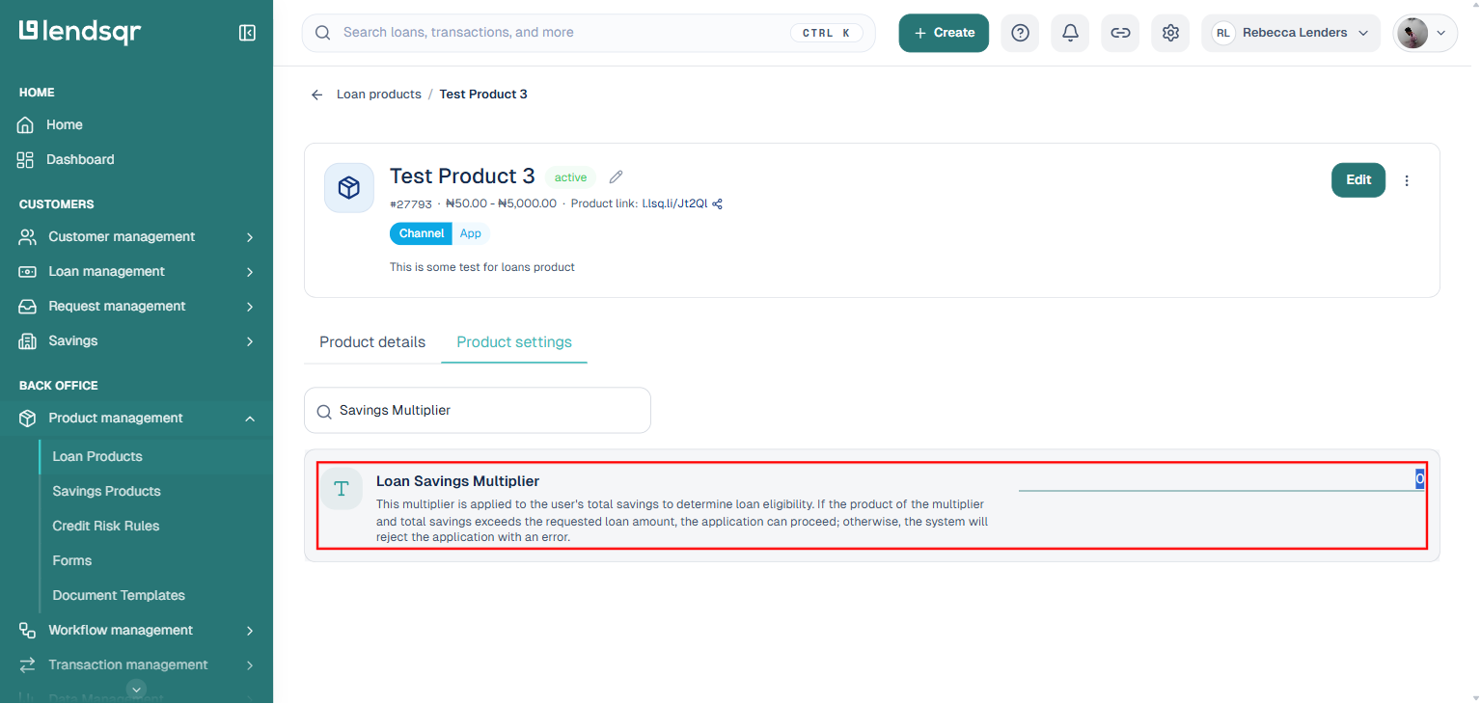The height and width of the screenshot is (704, 1481).
Task: Open settings gear icon
Action: [x=1170, y=33]
